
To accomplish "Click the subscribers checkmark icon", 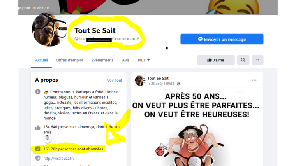I will (x=38, y=149).
